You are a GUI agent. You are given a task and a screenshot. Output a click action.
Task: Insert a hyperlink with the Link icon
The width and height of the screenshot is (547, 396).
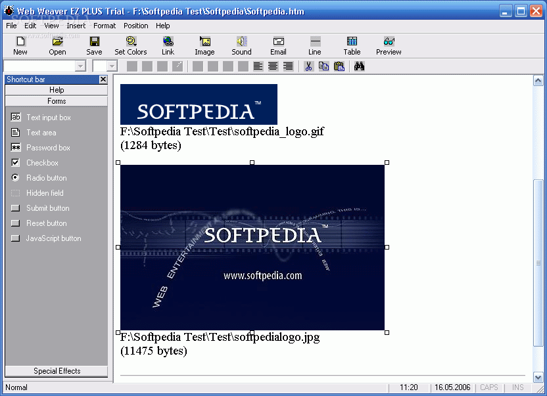pyautogui.click(x=168, y=46)
